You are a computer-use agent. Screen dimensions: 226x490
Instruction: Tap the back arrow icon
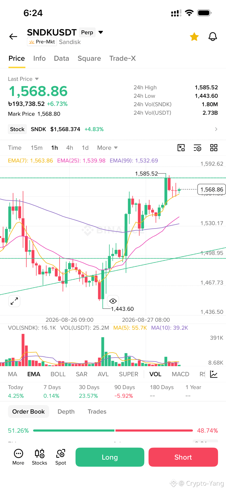tap(13, 36)
